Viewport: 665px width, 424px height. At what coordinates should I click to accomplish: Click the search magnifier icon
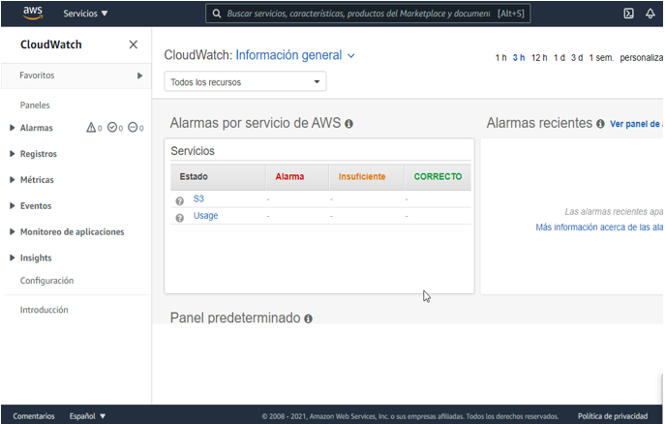click(x=217, y=14)
